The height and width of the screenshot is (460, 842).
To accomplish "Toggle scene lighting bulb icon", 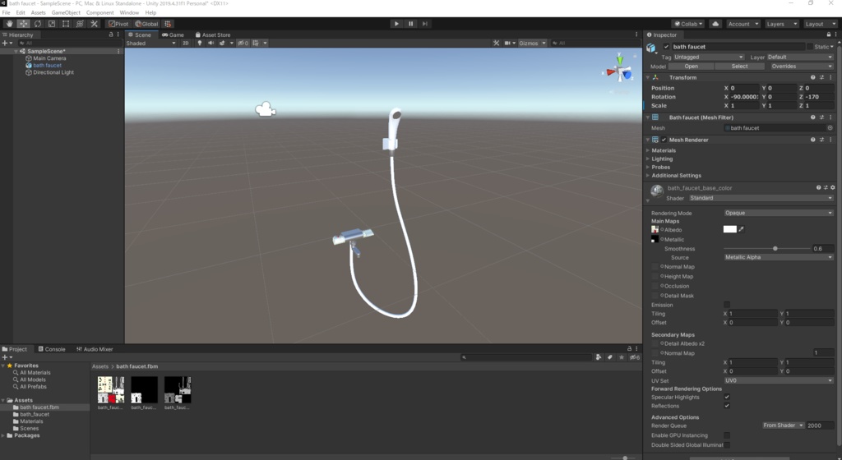I will [200, 43].
